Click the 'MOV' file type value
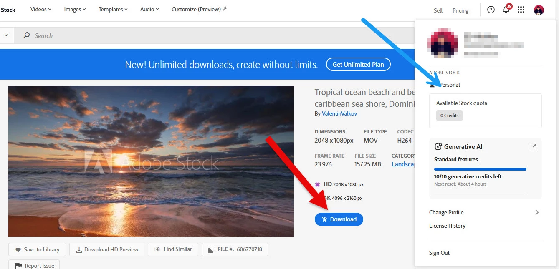559x269 pixels. pos(370,141)
